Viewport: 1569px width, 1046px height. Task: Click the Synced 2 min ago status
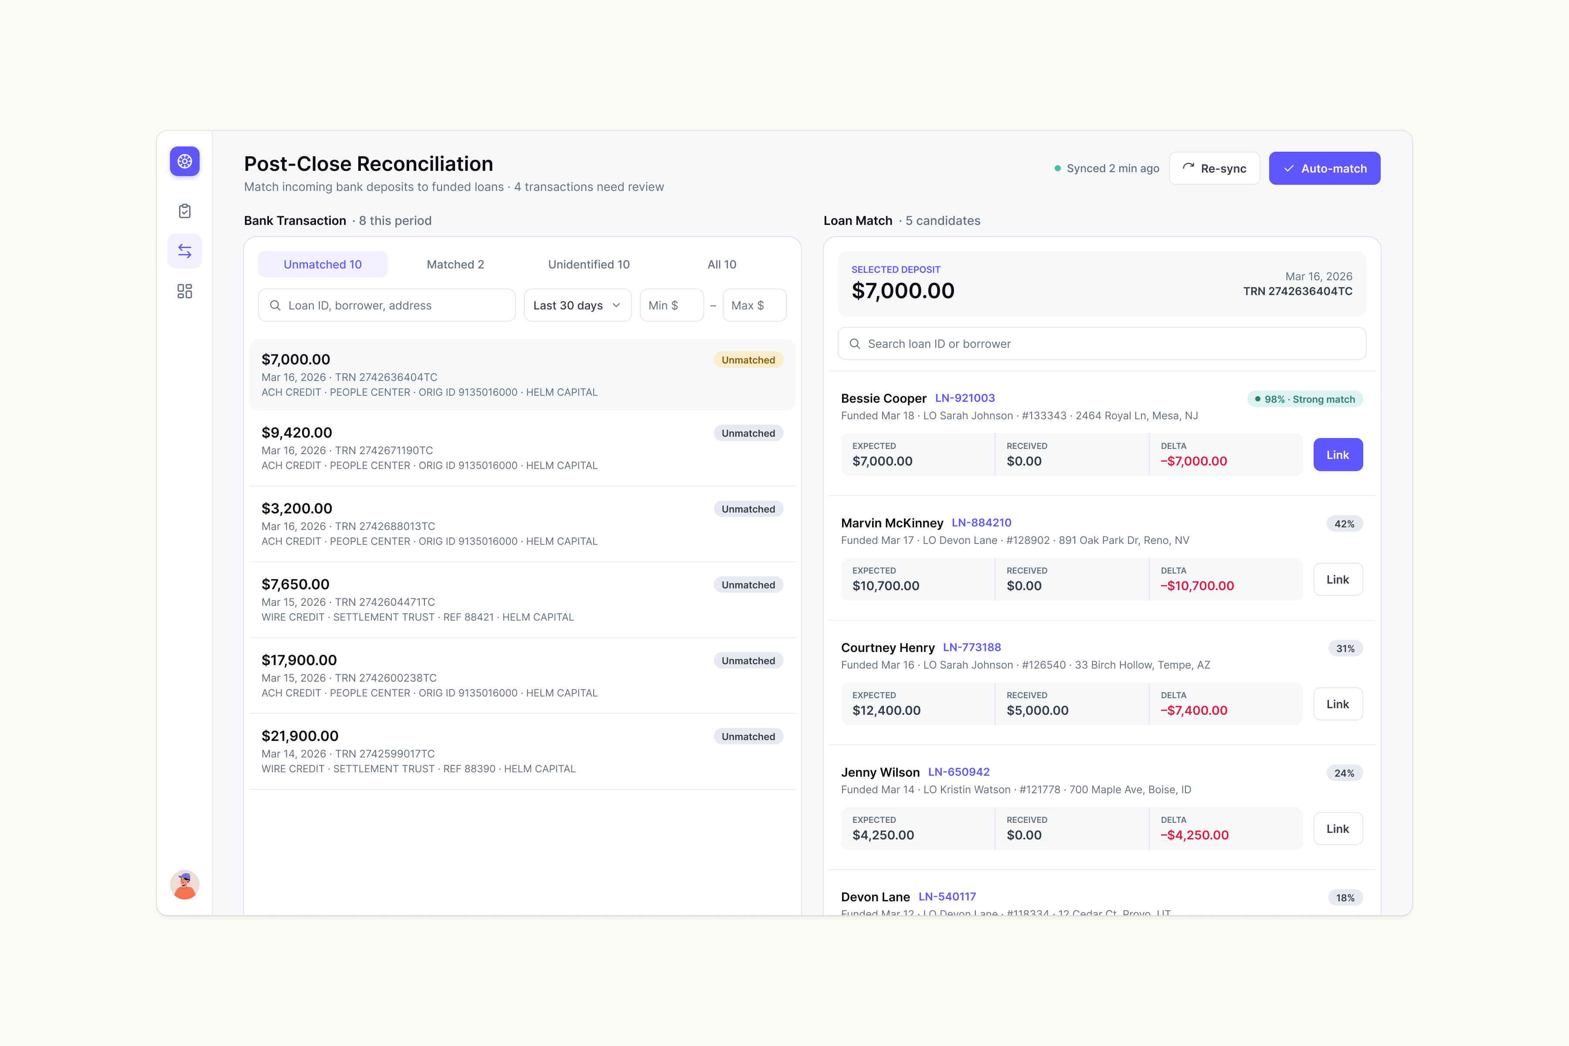1107,168
